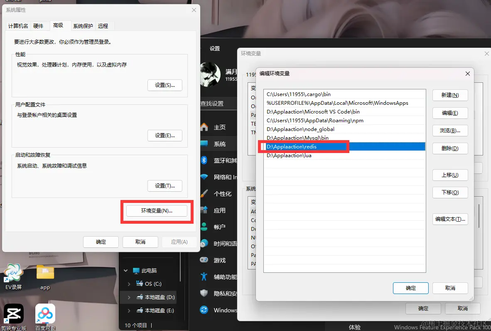This screenshot has height=331, width=491.
Task: Click the 查找设置 search field
Action: 218,104
